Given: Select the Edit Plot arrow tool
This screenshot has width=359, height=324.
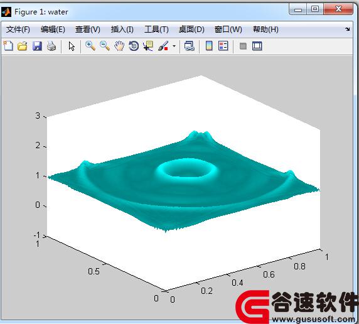Looking at the screenshot, I should (x=72, y=46).
